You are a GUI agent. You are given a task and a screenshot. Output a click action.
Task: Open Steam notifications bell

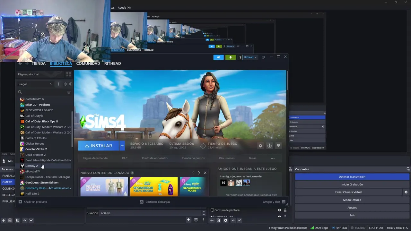pos(230,57)
